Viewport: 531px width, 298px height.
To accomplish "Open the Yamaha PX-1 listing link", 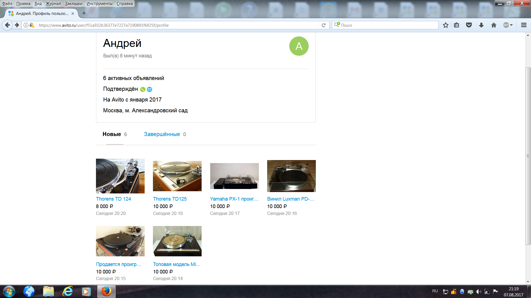I will (234, 199).
